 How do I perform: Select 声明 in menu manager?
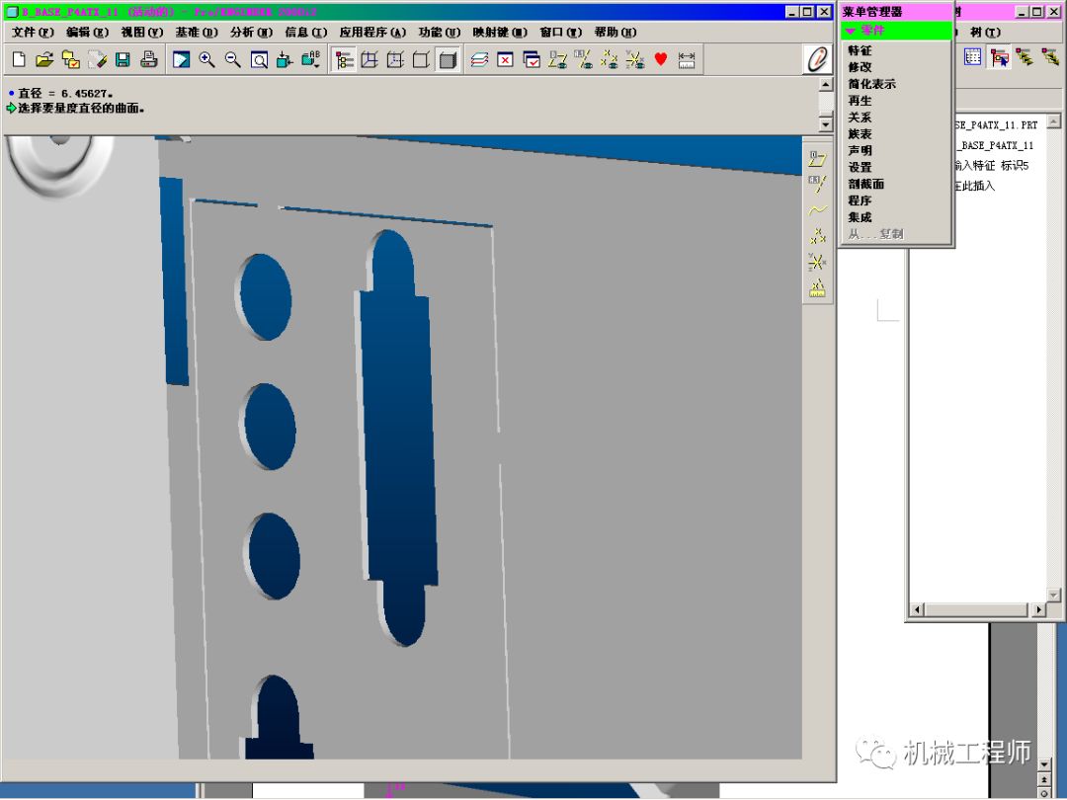[860, 150]
